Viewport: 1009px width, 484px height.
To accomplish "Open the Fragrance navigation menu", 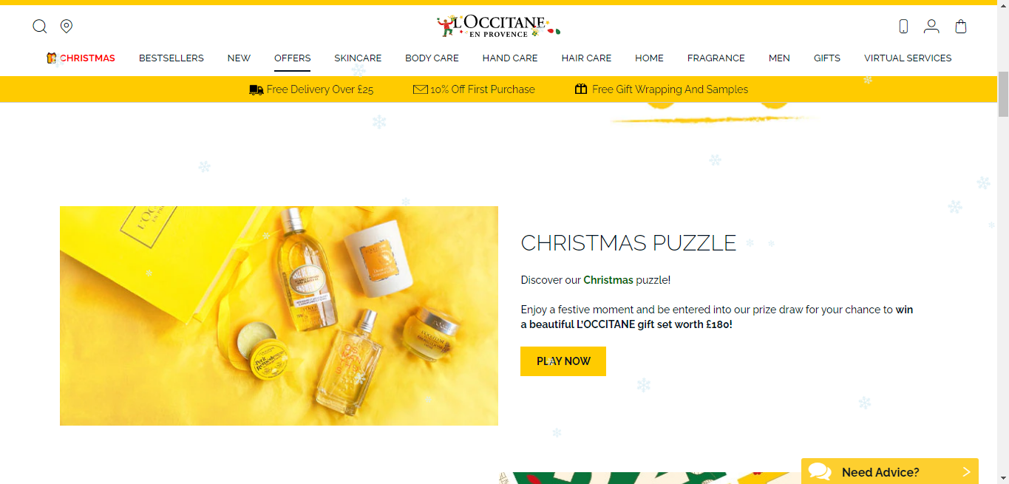I will [716, 58].
